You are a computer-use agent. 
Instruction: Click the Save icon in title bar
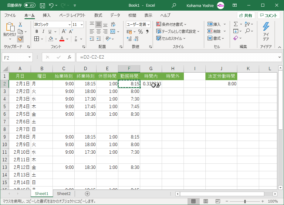[x=42, y=5]
